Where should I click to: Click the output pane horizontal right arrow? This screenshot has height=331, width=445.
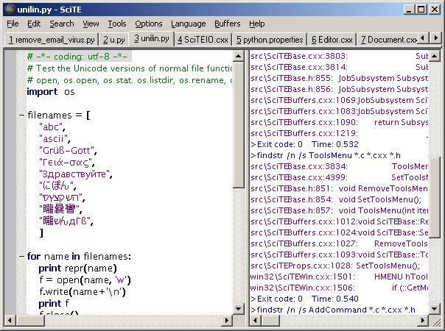[x=423, y=321]
